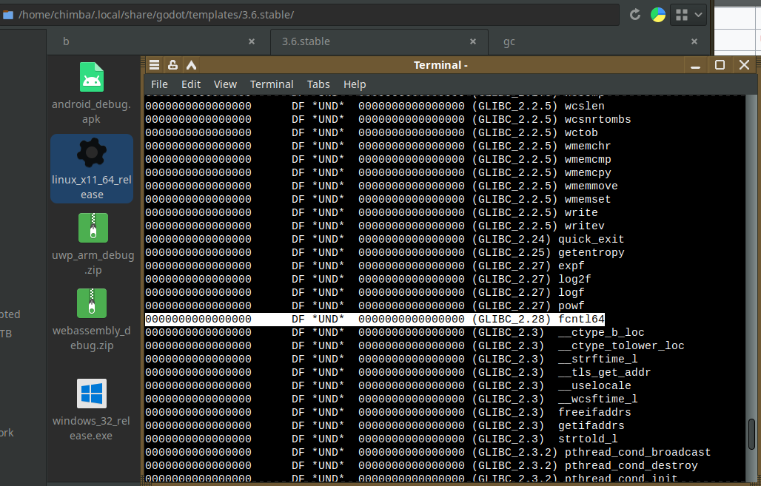The width and height of the screenshot is (761, 486).
Task: Select the webassembly_debug.zip archive icon
Action: pyautogui.click(x=92, y=304)
